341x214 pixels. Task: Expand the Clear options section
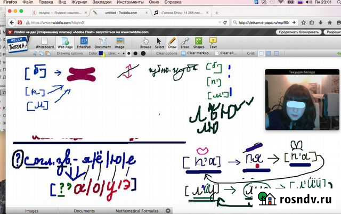[x=167, y=53]
